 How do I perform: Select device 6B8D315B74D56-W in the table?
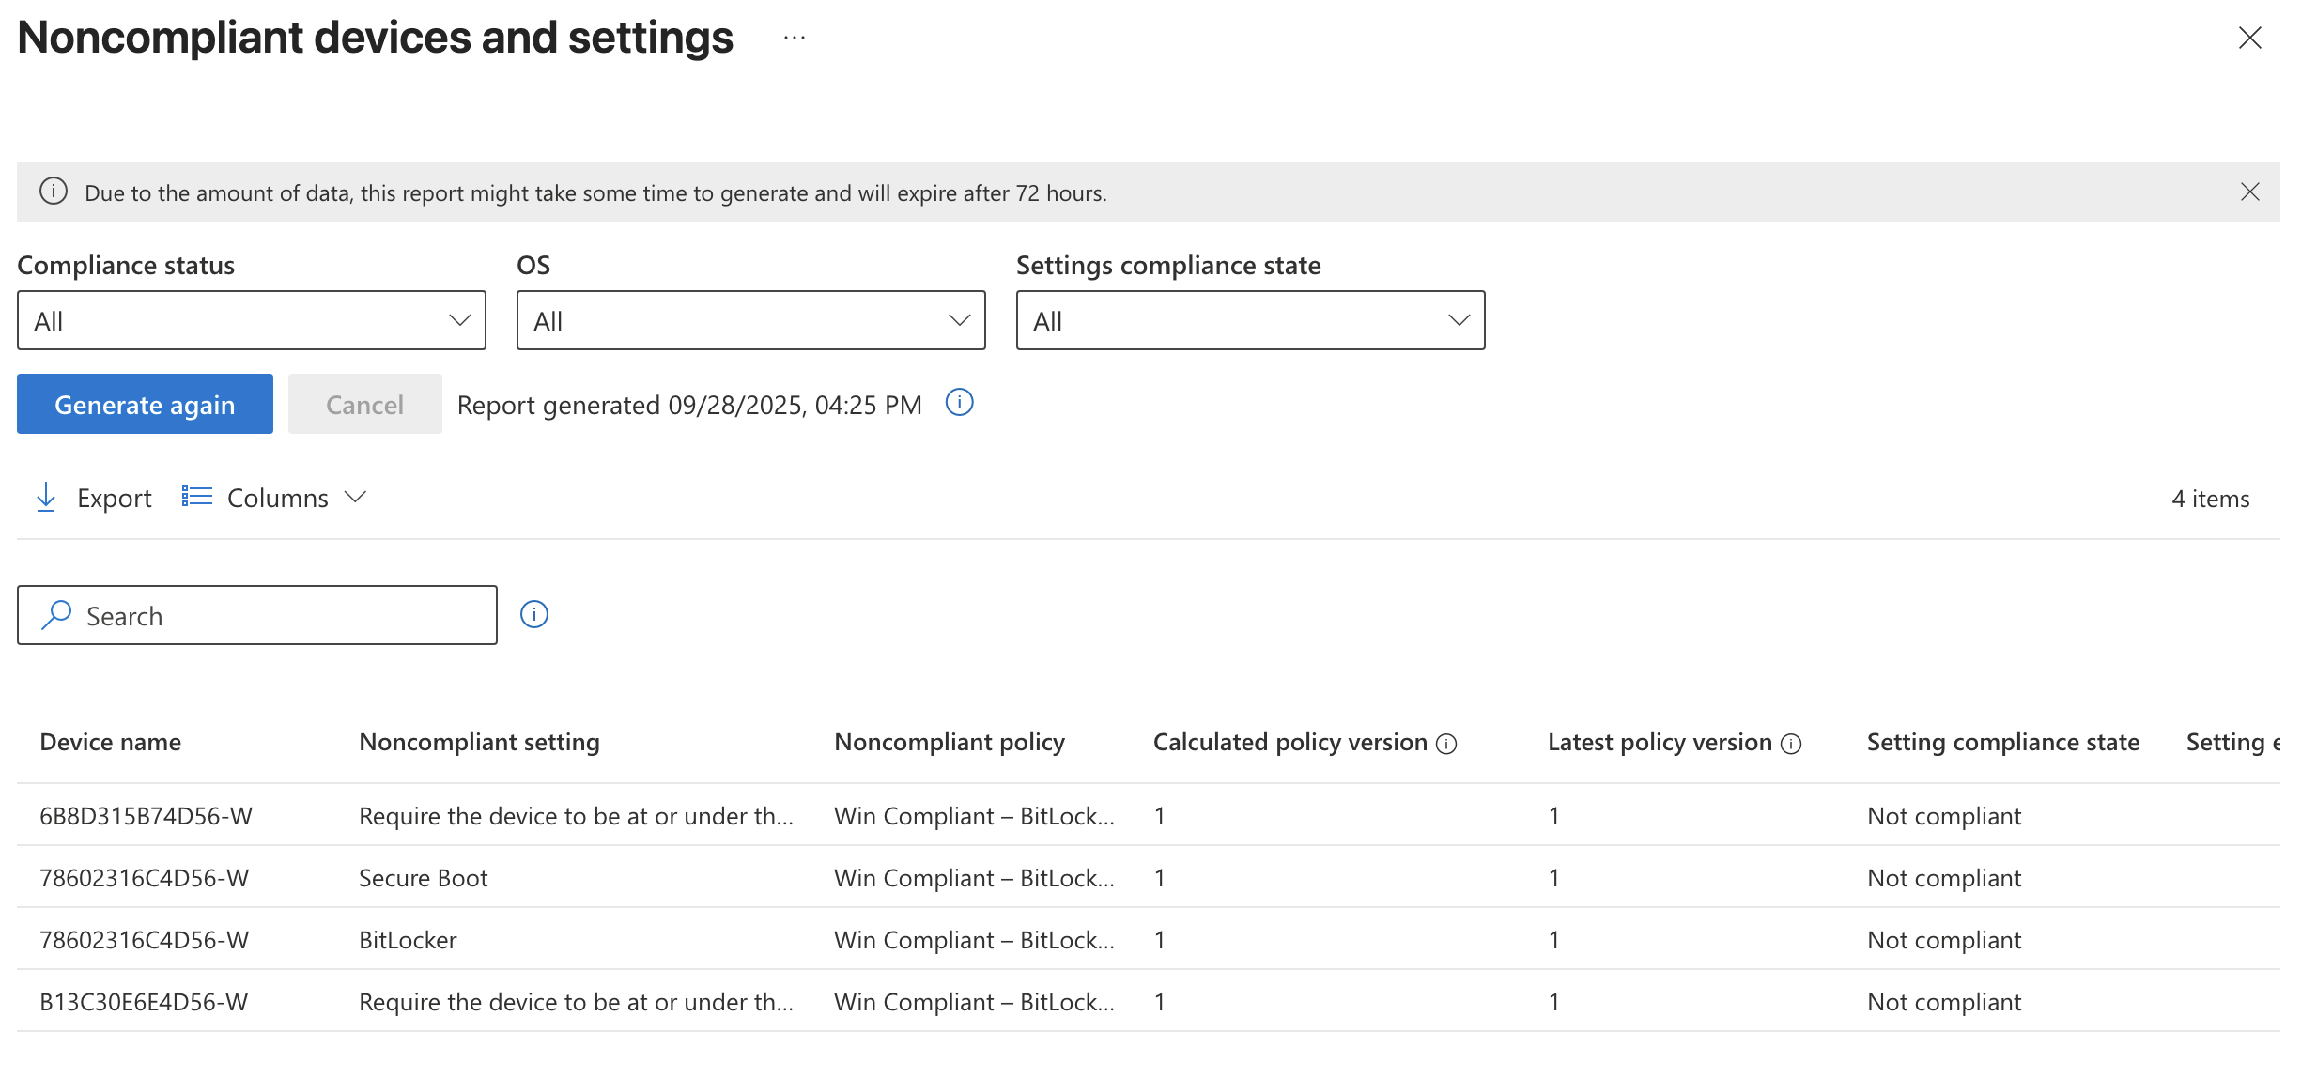[x=147, y=815]
